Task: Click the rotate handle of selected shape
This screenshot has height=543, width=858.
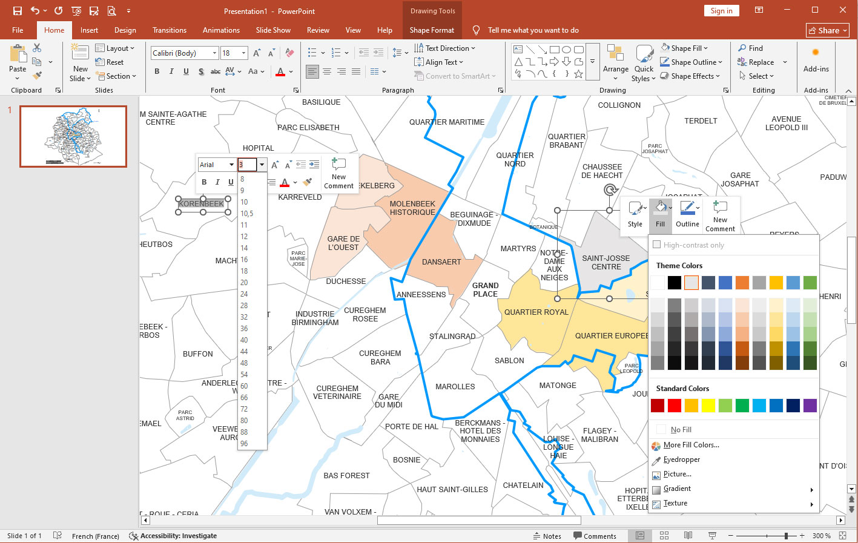Action: (610, 190)
